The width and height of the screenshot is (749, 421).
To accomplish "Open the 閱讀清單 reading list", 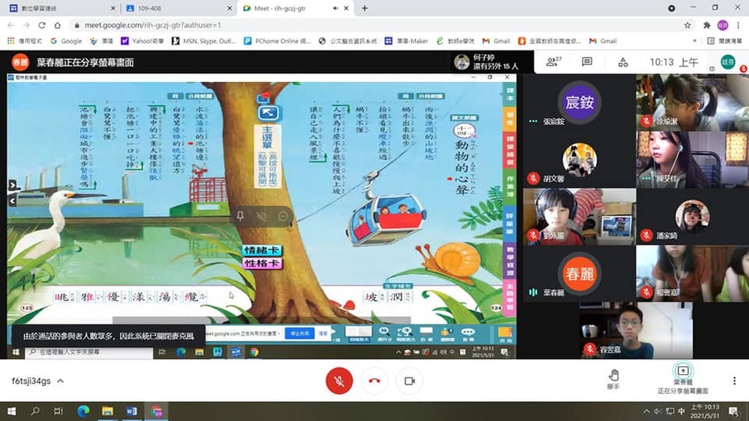I will click(725, 41).
